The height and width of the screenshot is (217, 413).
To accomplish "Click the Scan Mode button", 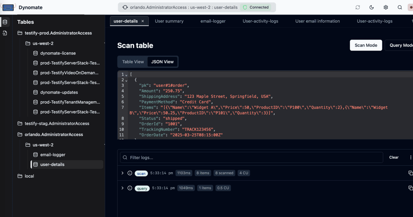I will (366, 45).
